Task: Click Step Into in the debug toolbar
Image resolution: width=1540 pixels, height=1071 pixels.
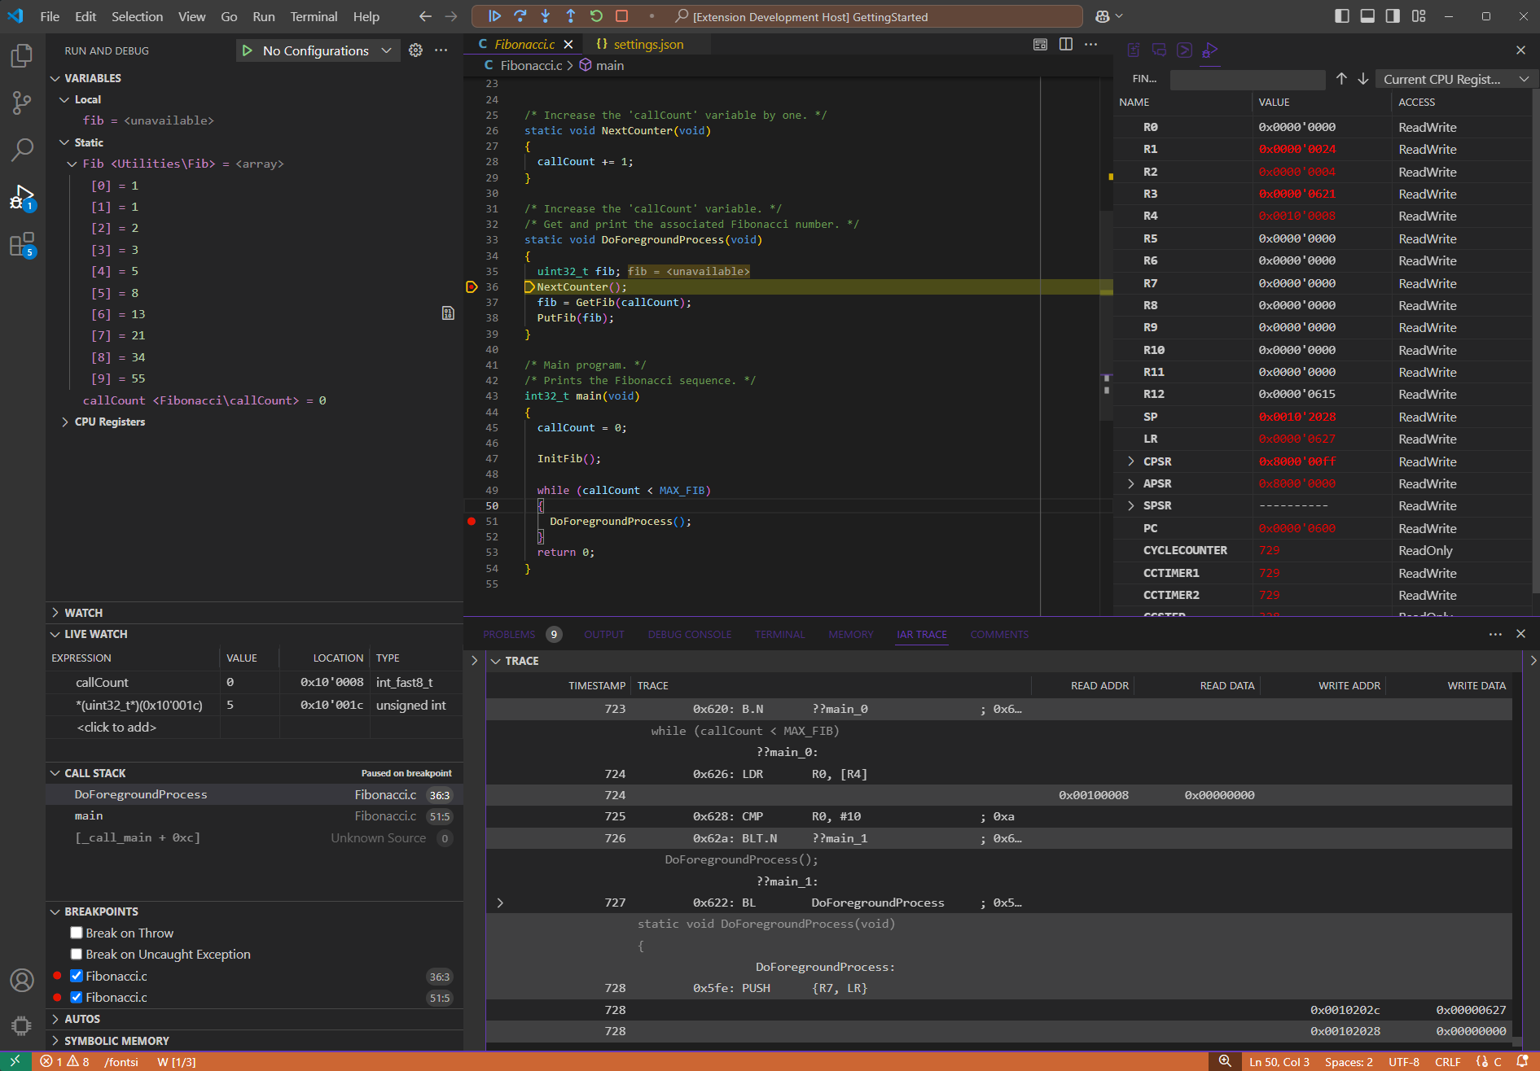Action: click(x=545, y=16)
